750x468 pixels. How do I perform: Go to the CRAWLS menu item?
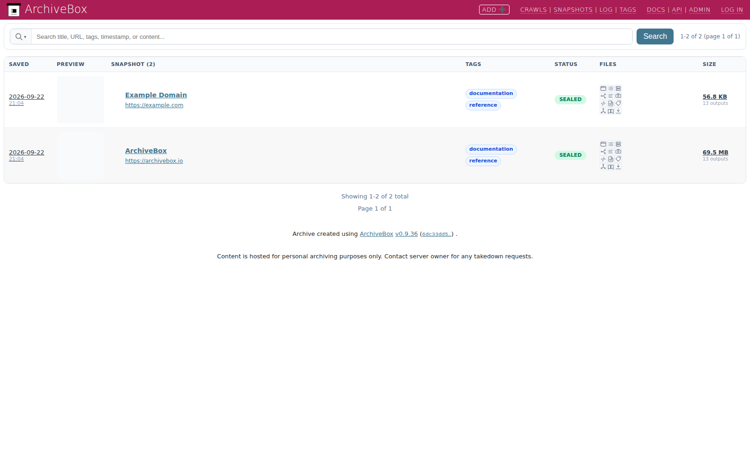533,10
